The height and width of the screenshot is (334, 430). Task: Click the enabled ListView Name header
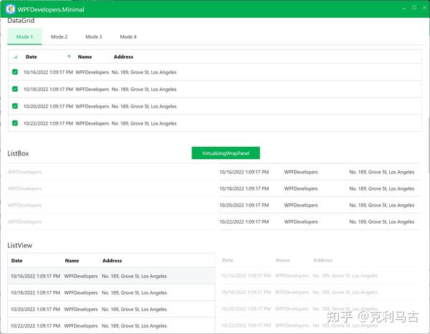click(x=72, y=260)
